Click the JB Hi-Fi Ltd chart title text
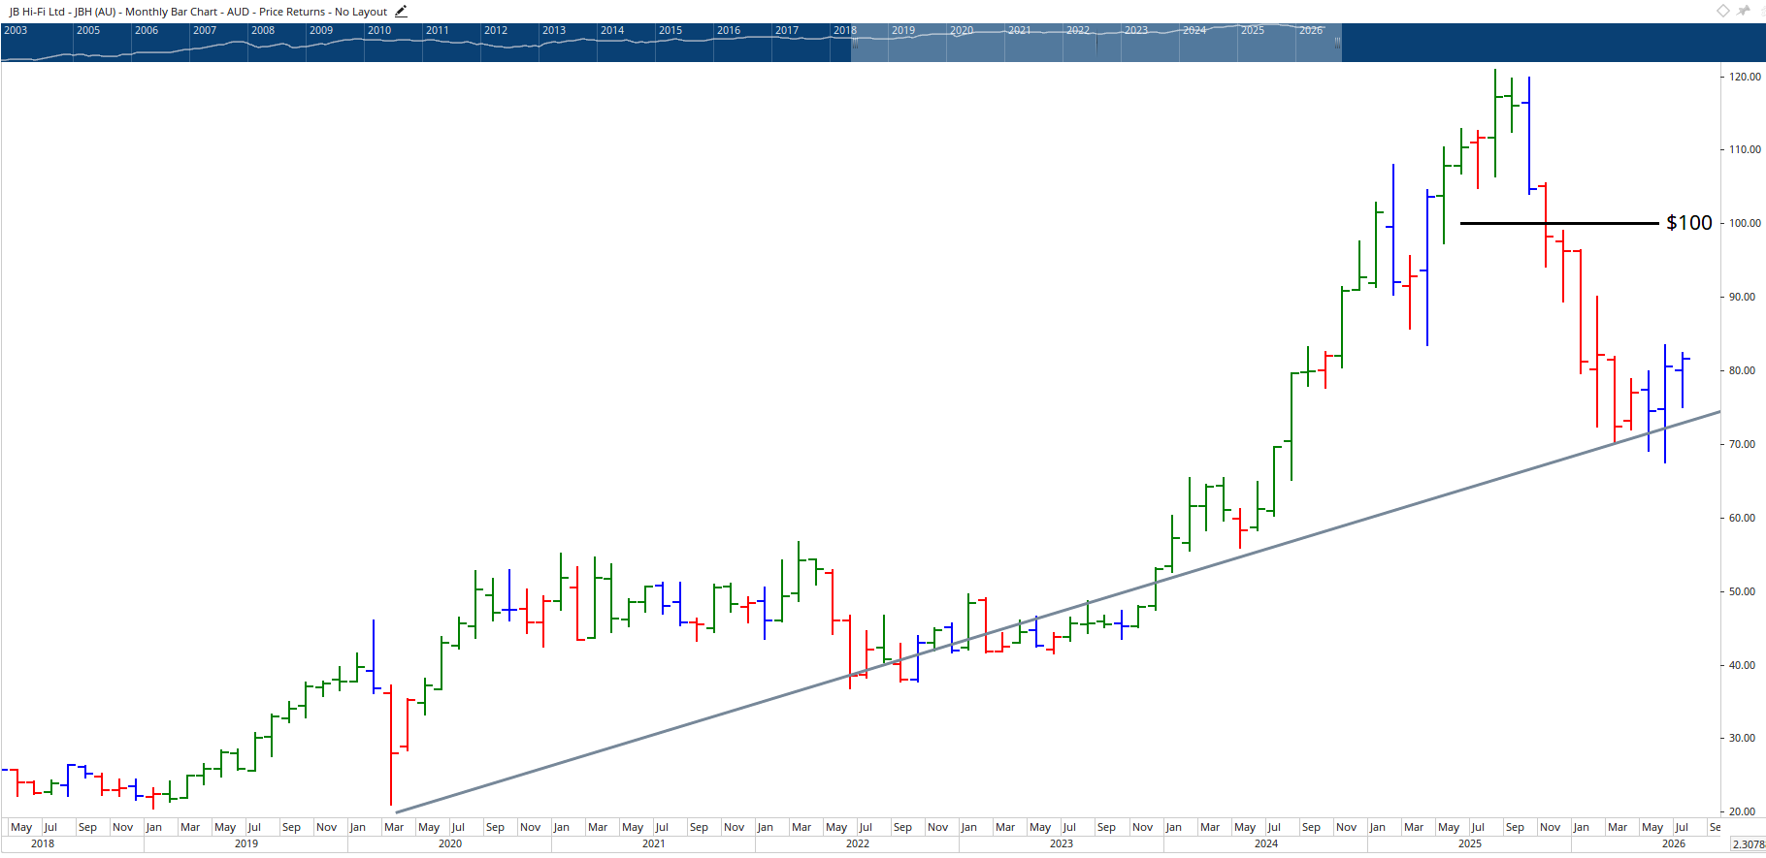The width and height of the screenshot is (1766, 858). point(198,12)
